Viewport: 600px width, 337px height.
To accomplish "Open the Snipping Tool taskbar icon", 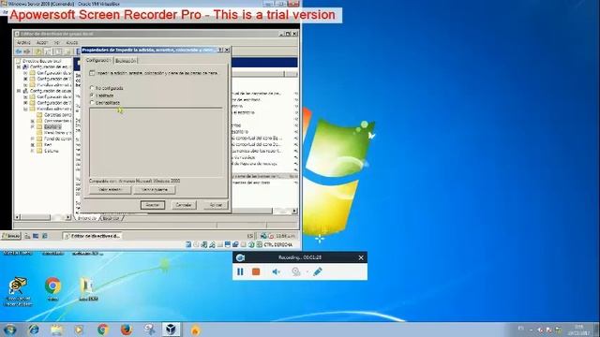I will [x=149, y=330].
